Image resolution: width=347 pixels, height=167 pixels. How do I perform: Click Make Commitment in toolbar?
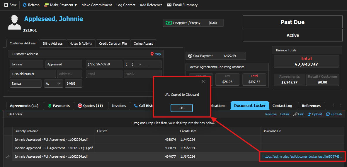[97, 5]
